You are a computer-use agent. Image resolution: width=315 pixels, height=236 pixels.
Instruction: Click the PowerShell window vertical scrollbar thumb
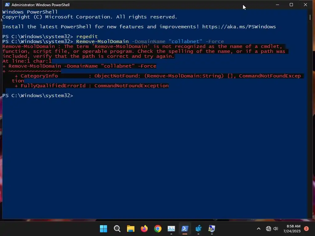tap(310, 17)
